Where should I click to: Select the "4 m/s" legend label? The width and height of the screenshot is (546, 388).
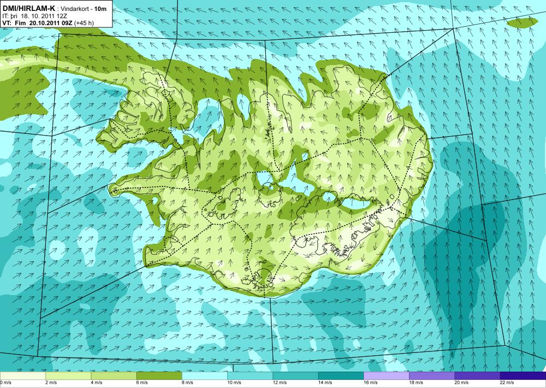coord(97,383)
